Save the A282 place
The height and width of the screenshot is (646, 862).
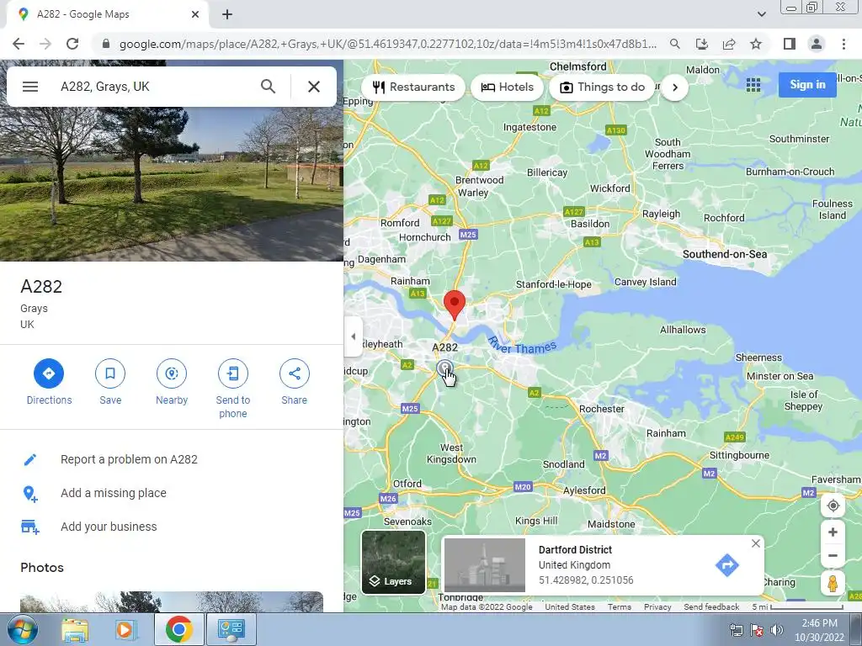[110, 382]
